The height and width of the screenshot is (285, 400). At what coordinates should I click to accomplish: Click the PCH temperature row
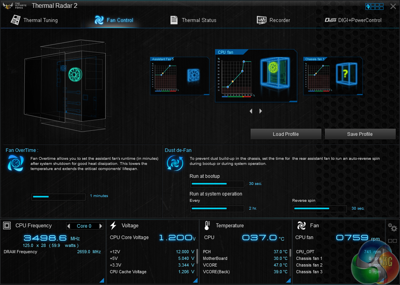[x=245, y=252]
